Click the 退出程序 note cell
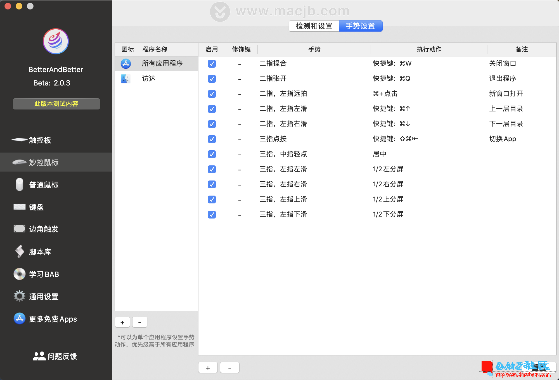This screenshot has height=380, width=559. 503,79
